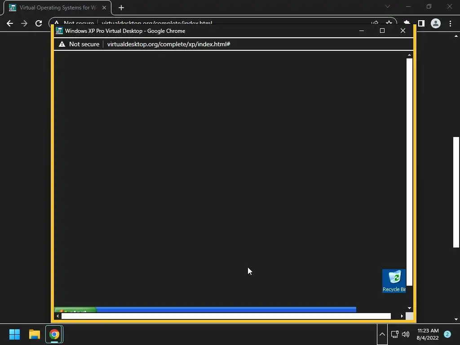Open Chrome extensions puzzle icon
This screenshot has width=460, height=345.
tap(407, 22)
